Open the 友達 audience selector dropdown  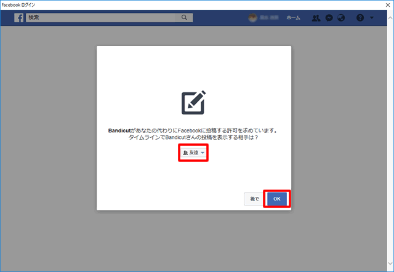(x=193, y=153)
